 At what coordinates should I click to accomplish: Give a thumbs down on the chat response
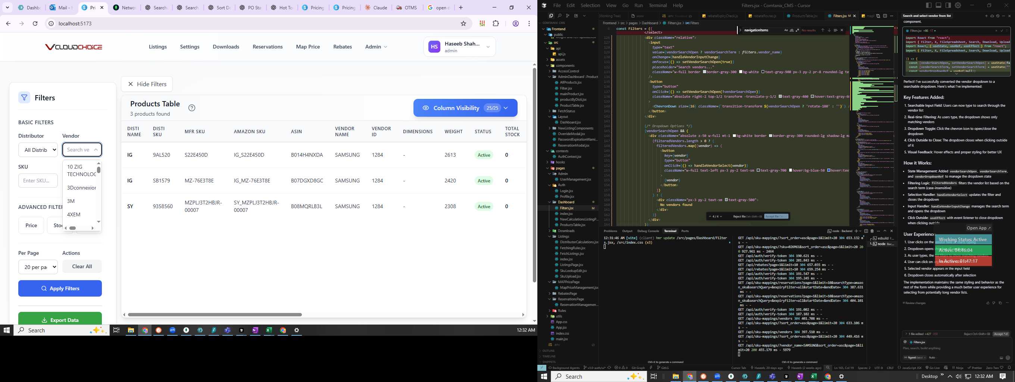994,303
